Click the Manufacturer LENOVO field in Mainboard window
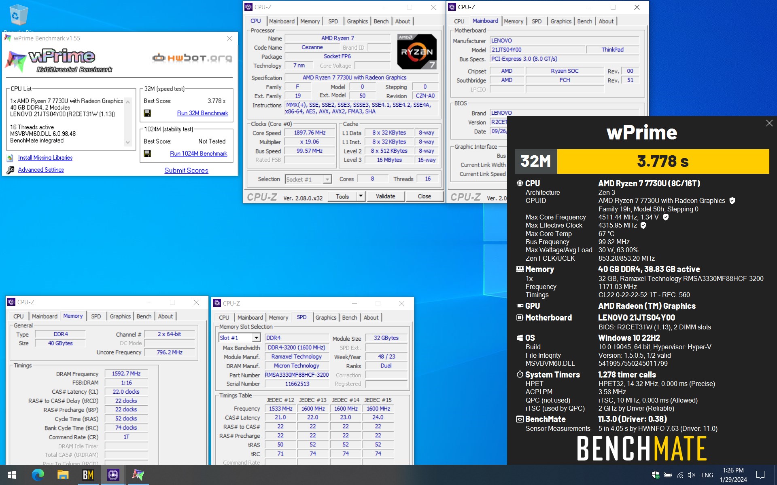The height and width of the screenshot is (485, 777). (x=565, y=40)
